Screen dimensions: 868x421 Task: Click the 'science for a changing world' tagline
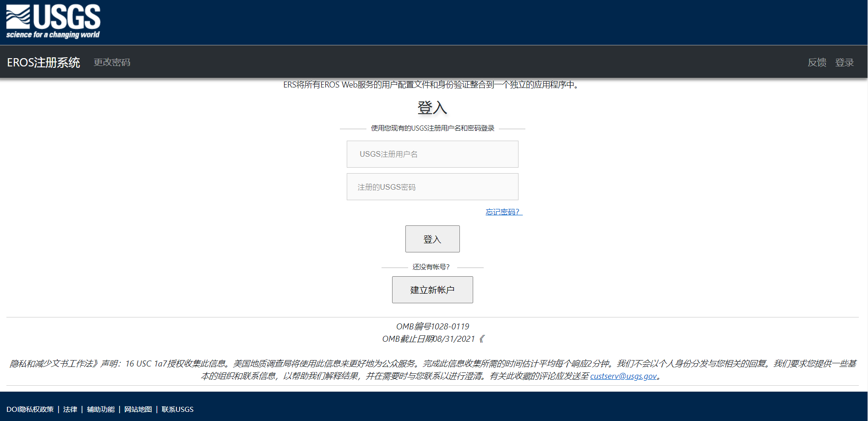(53, 34)
